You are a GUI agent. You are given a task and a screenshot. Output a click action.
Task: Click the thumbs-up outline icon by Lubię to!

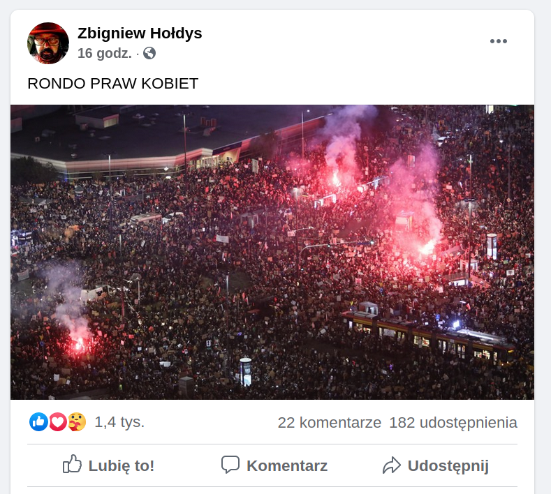click(x=72, y=464)
